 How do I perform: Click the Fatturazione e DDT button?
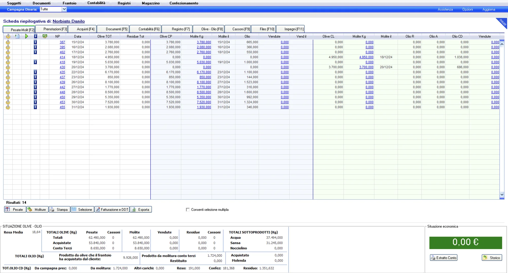click(112, 210)
